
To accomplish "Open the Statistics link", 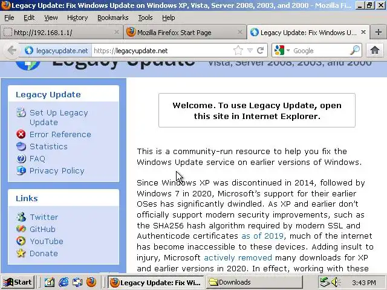I will coord(48,146).
